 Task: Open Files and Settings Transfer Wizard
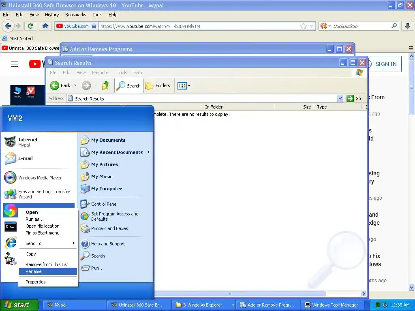[x=39, y=194]
